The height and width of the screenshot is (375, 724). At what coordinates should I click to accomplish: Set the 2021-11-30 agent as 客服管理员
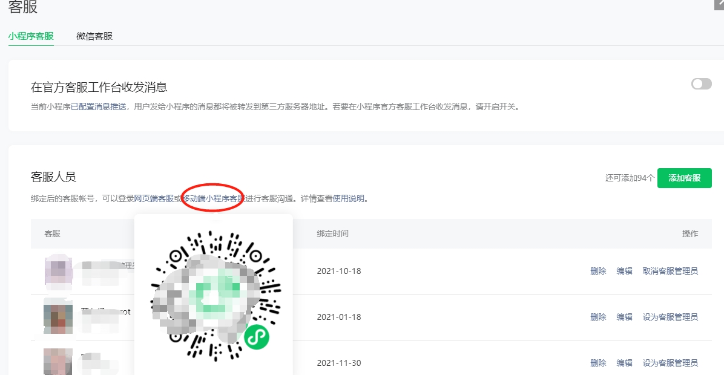670,363
